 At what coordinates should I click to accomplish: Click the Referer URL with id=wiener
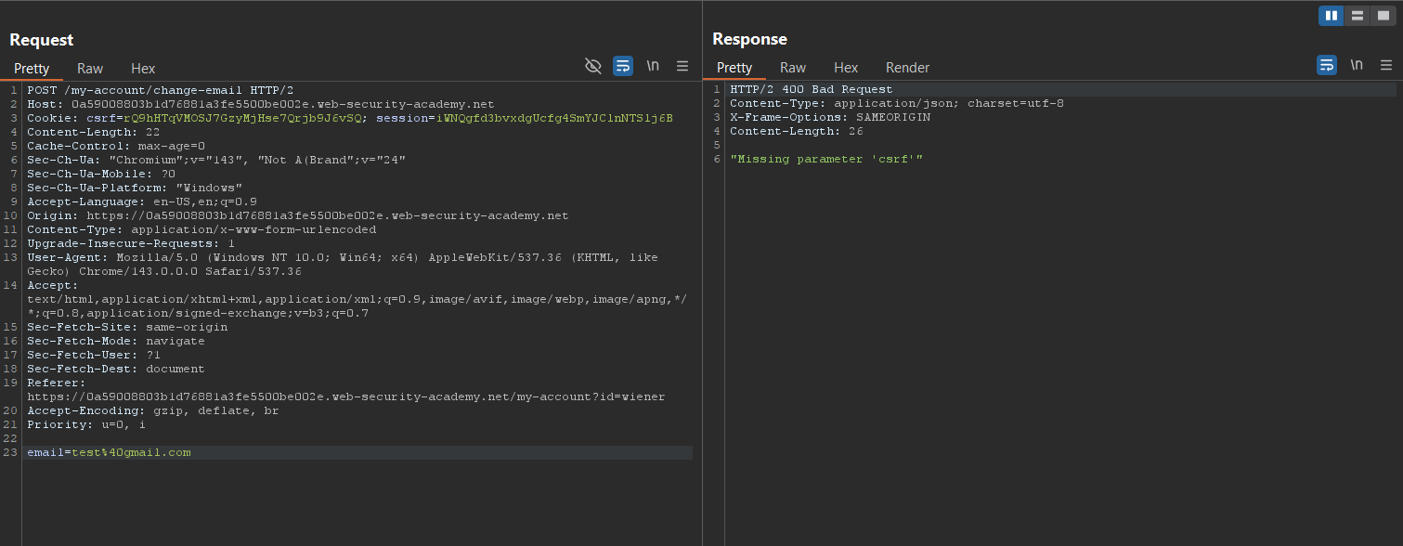(x=346, y=396)
